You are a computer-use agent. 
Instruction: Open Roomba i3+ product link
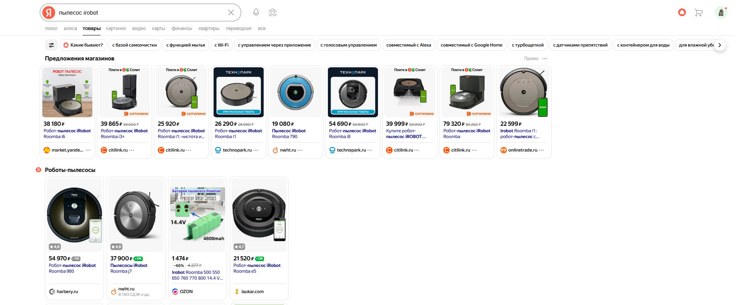pyautogui.click(x=124, y=133)
